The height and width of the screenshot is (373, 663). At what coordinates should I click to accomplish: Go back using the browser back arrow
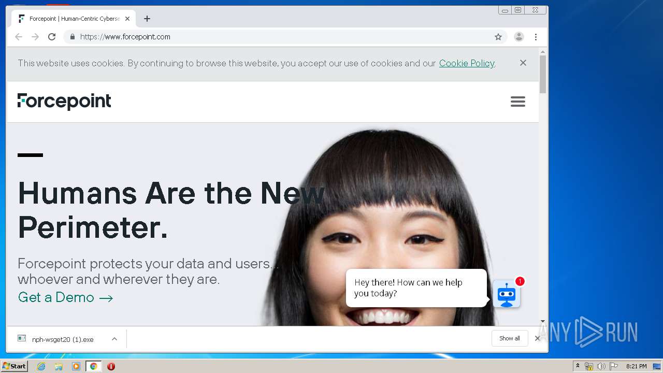tap(19, 37)
